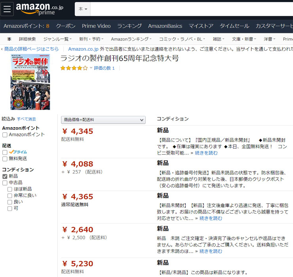The width and height of the screenshot is (293, 277).
Task: Select the 本 subnav tab
Action: [9, 39]
